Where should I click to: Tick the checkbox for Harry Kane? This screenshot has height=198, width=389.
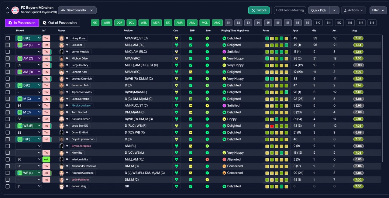point(8,38)
